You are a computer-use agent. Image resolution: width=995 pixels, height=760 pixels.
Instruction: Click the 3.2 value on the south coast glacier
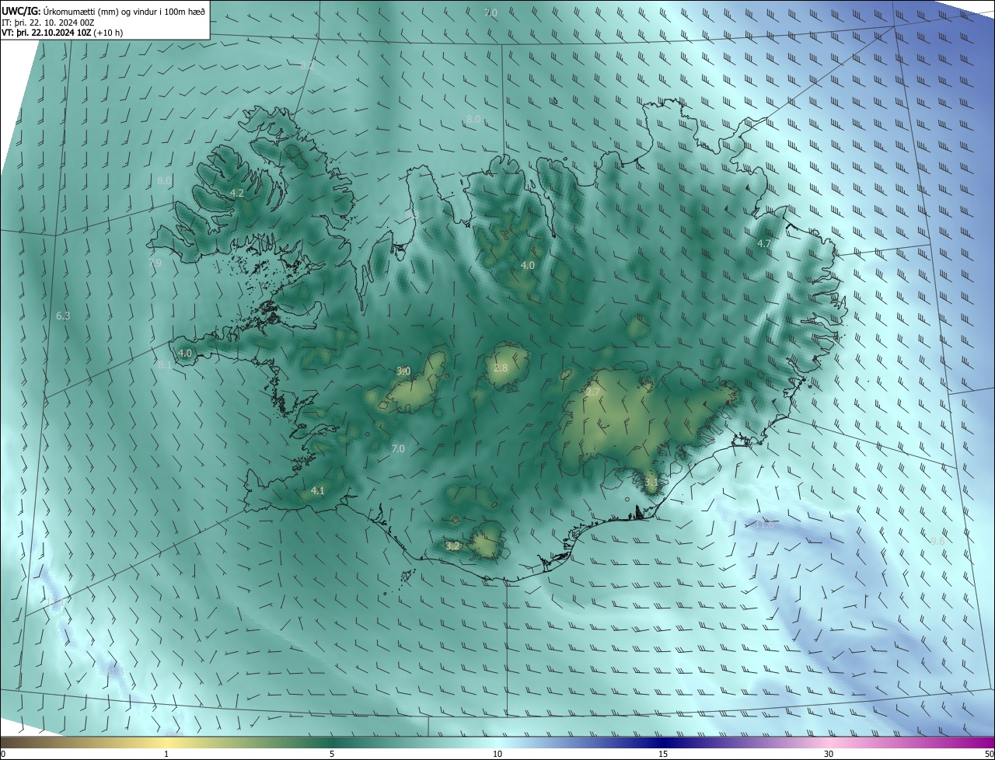[x=452, y=546]
